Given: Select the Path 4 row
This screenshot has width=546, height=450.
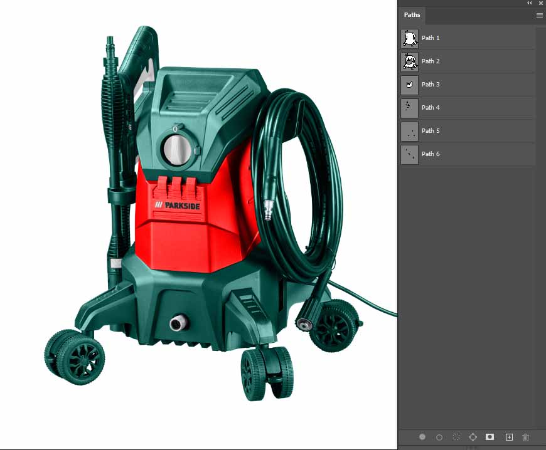Looking at the screenshot, I should pos(468,108).
